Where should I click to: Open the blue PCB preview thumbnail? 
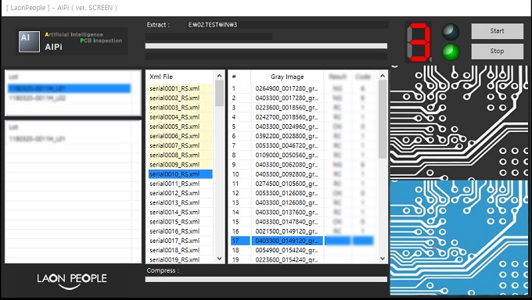click(459, 237)
